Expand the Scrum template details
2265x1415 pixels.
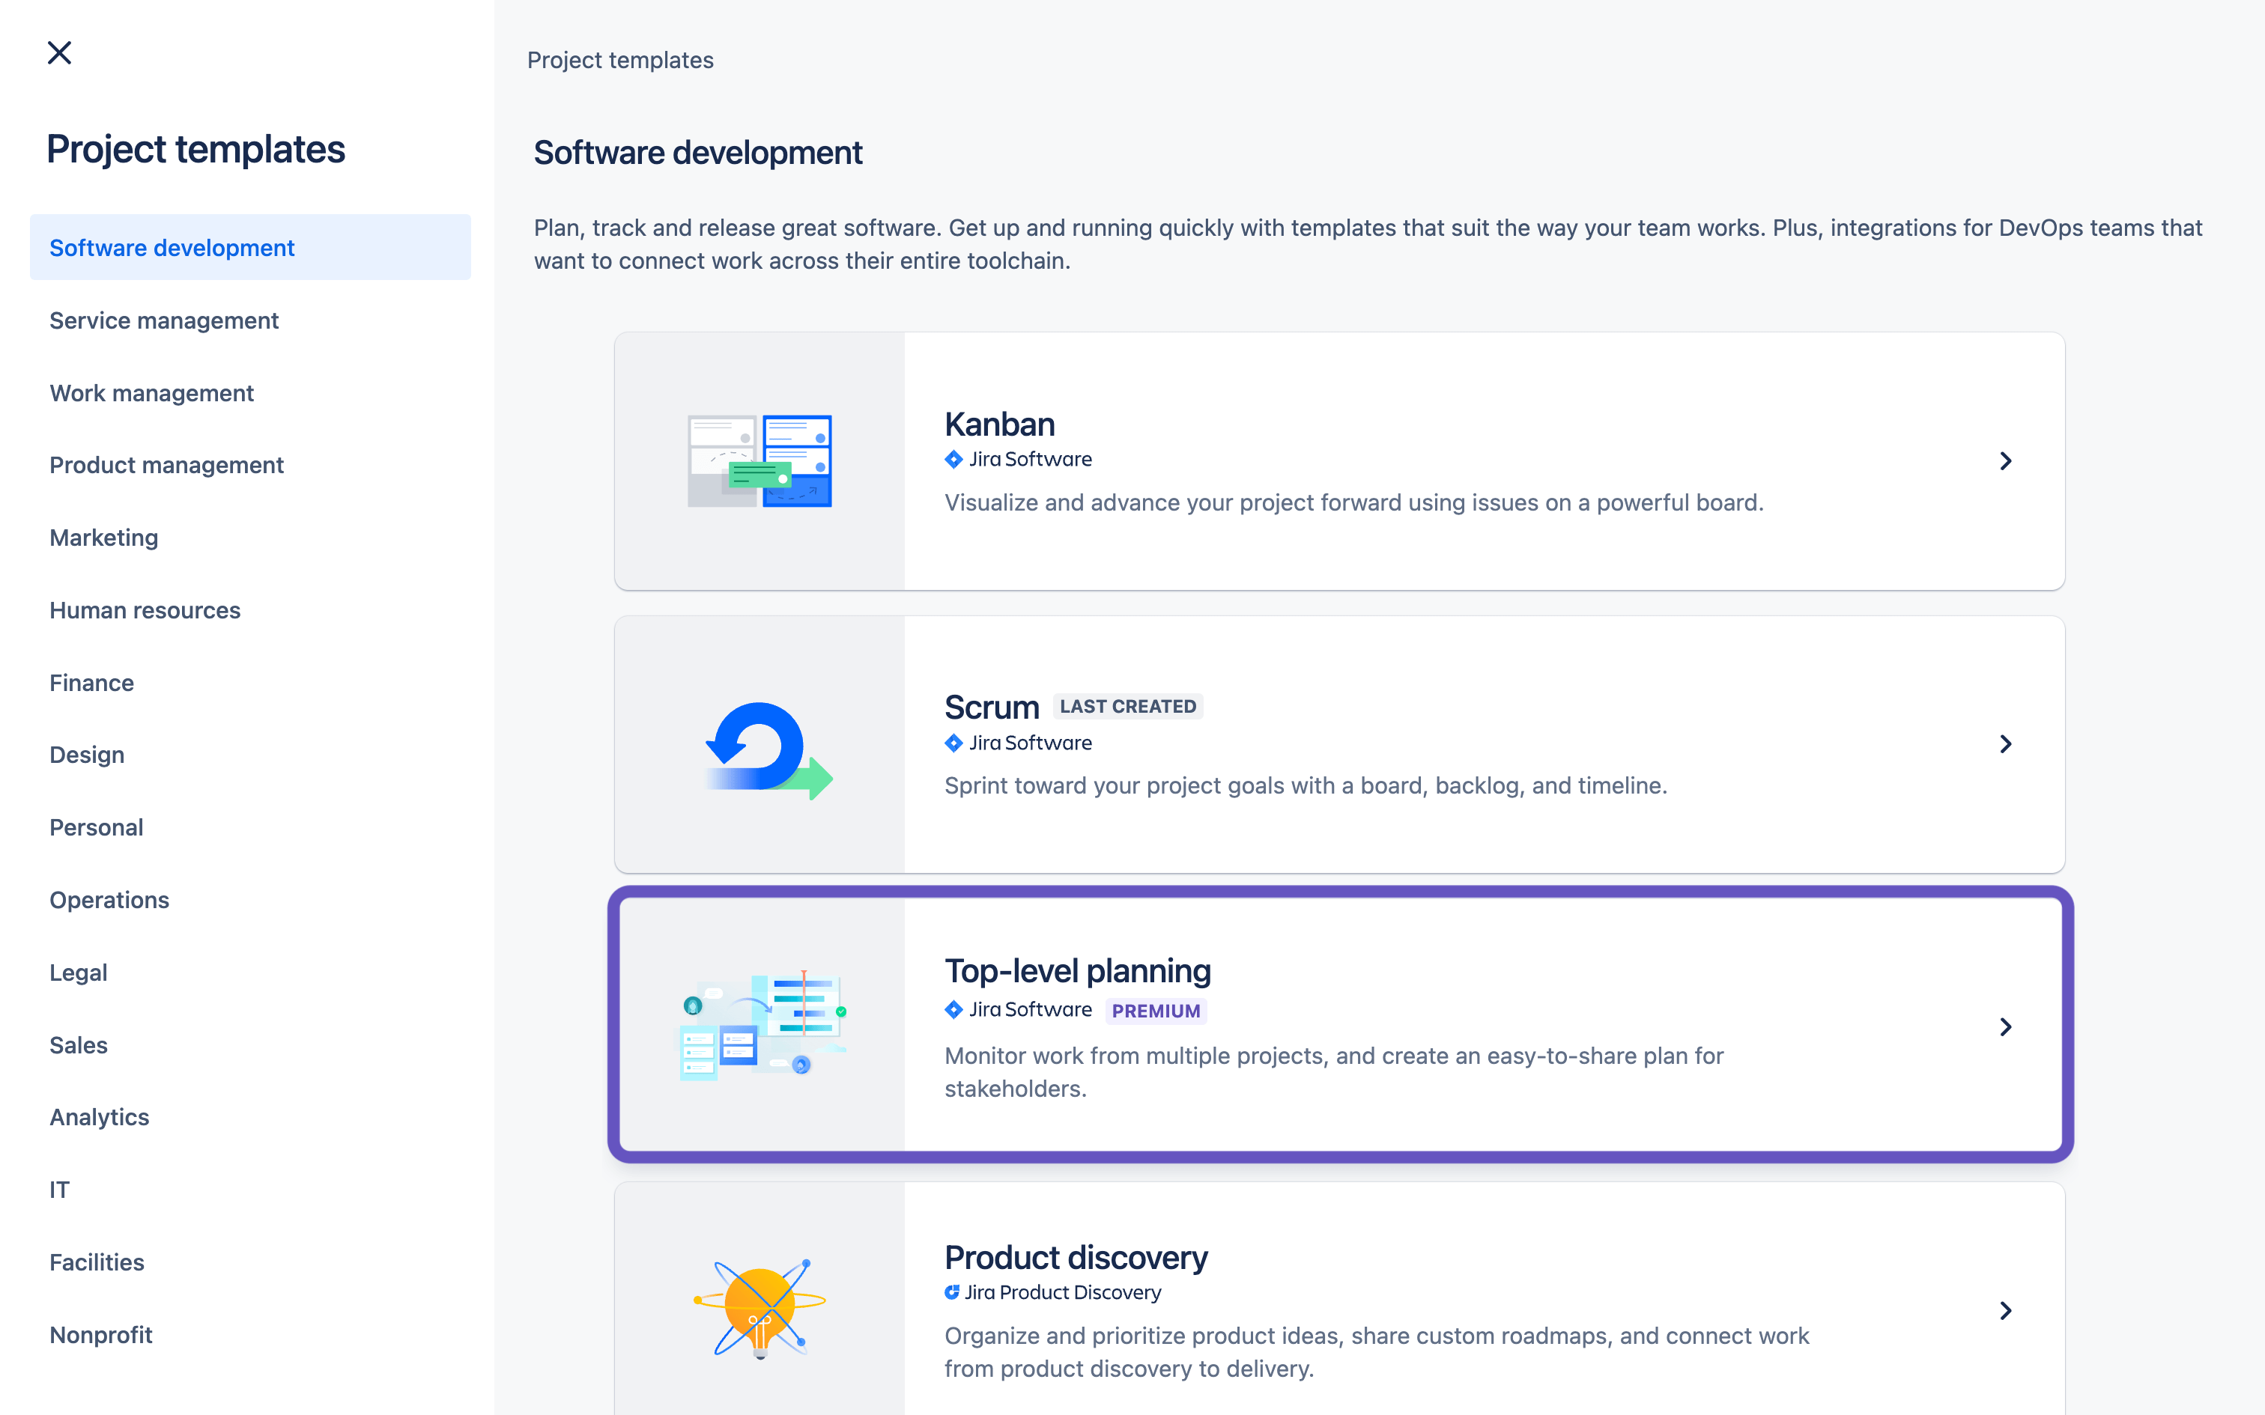[2004, 743]
